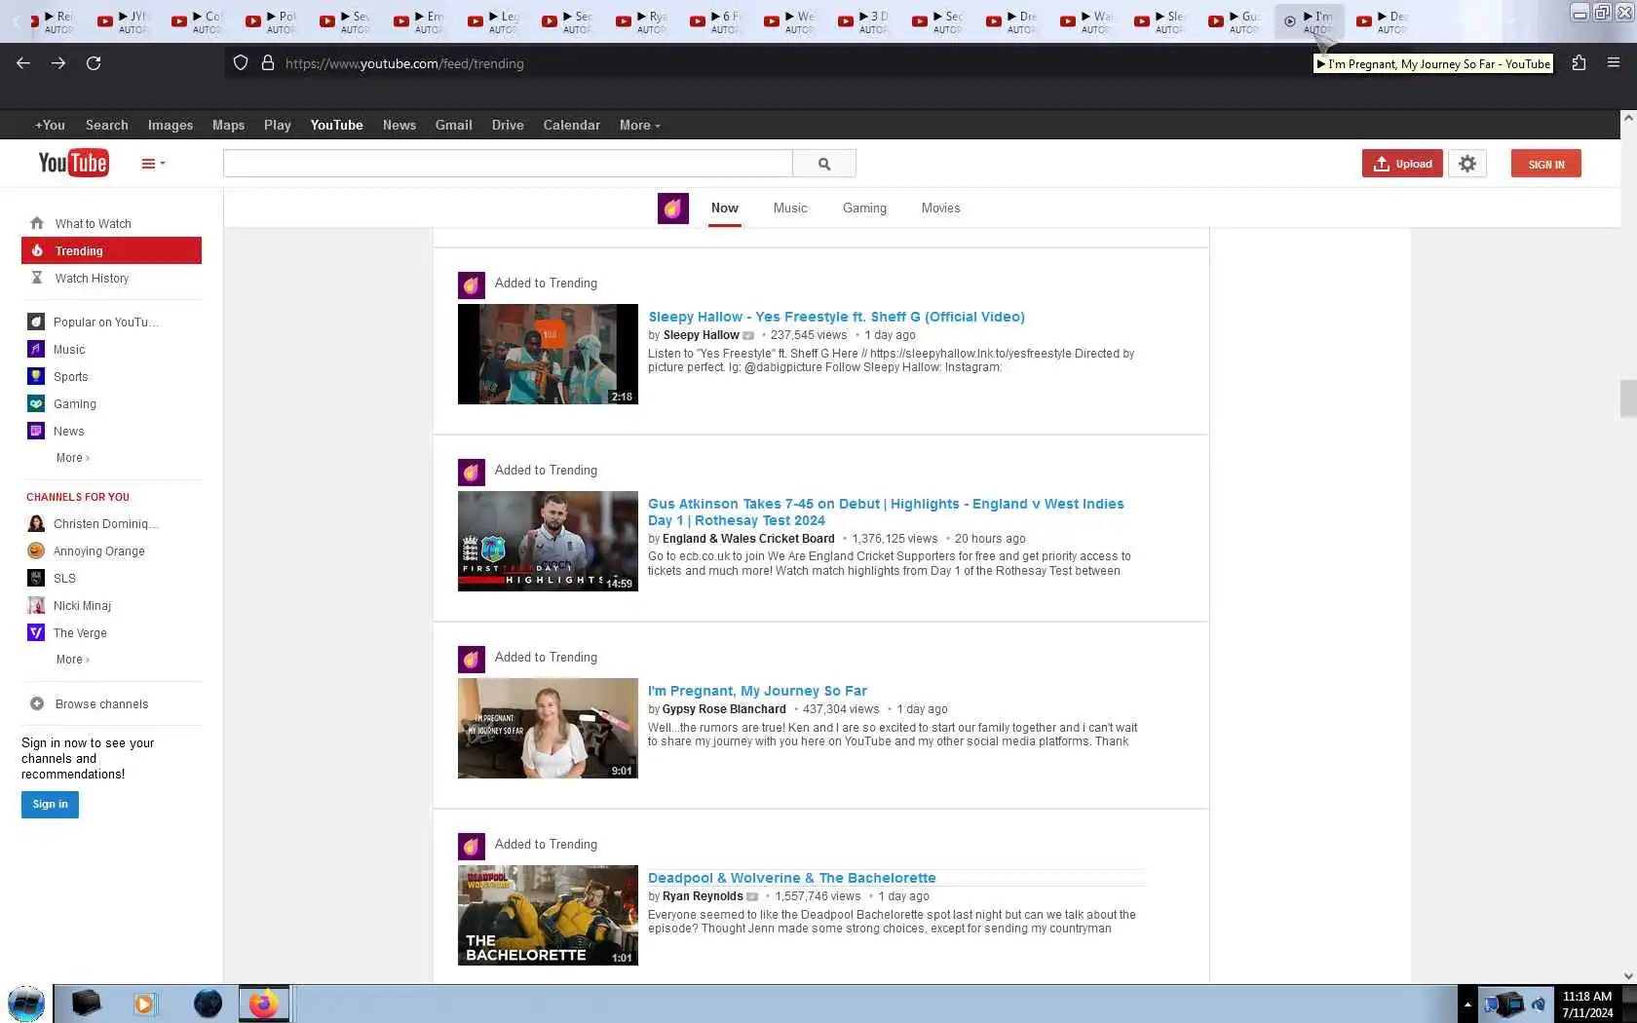The height and width of the screenshot is (1023, 1637).
Task: Visit the England & Wales Cricket Board channel
Action: [748, 539]
